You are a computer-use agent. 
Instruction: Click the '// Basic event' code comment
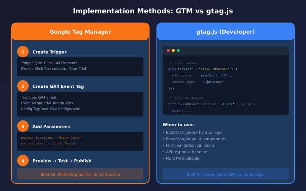click(x=183, y=63)
